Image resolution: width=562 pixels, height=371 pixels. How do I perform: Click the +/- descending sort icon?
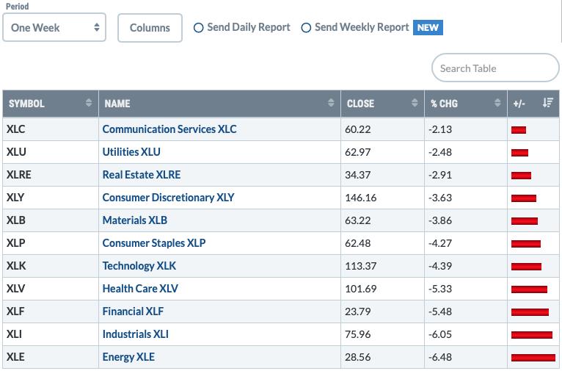[x=547, y=103]
